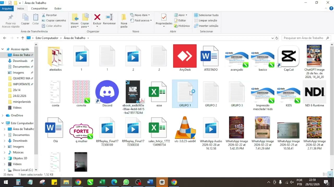Create a folder with Nova pasta
This screenshot has height=187, width=334.
124,21
